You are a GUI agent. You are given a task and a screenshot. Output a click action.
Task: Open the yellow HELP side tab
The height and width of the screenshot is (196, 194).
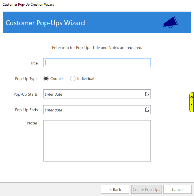[191, 104]
